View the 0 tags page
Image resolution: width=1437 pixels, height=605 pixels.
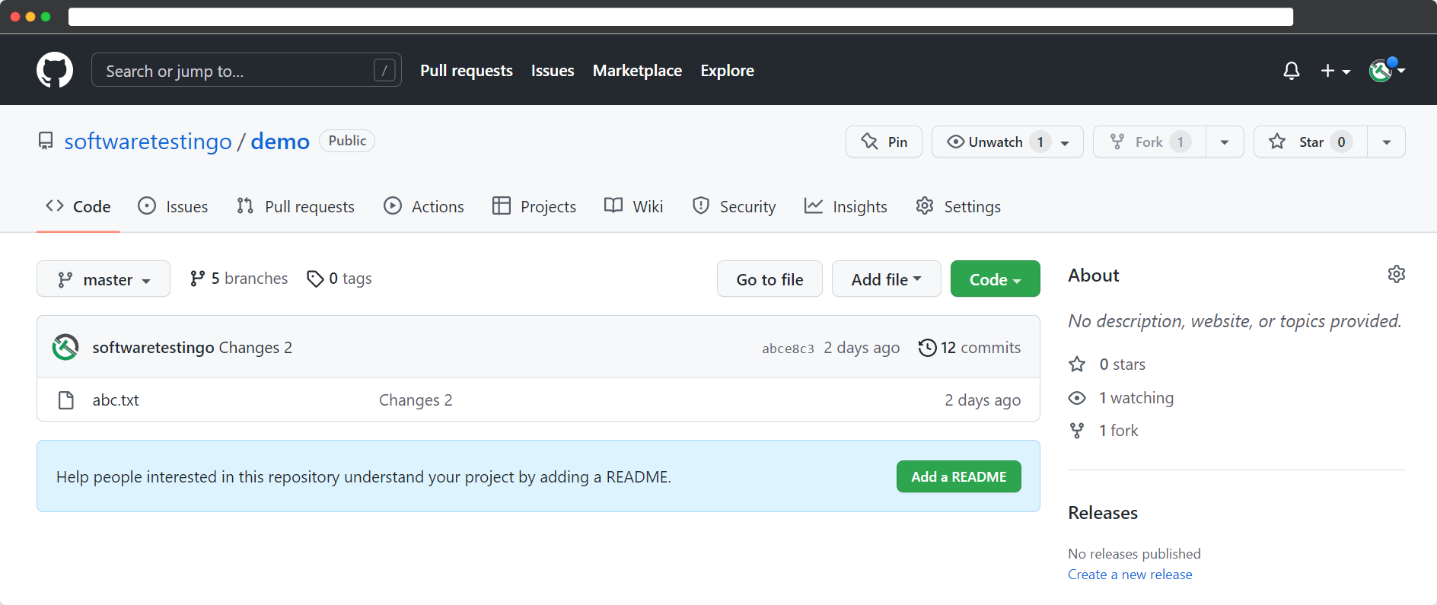[x=339, y=279]
